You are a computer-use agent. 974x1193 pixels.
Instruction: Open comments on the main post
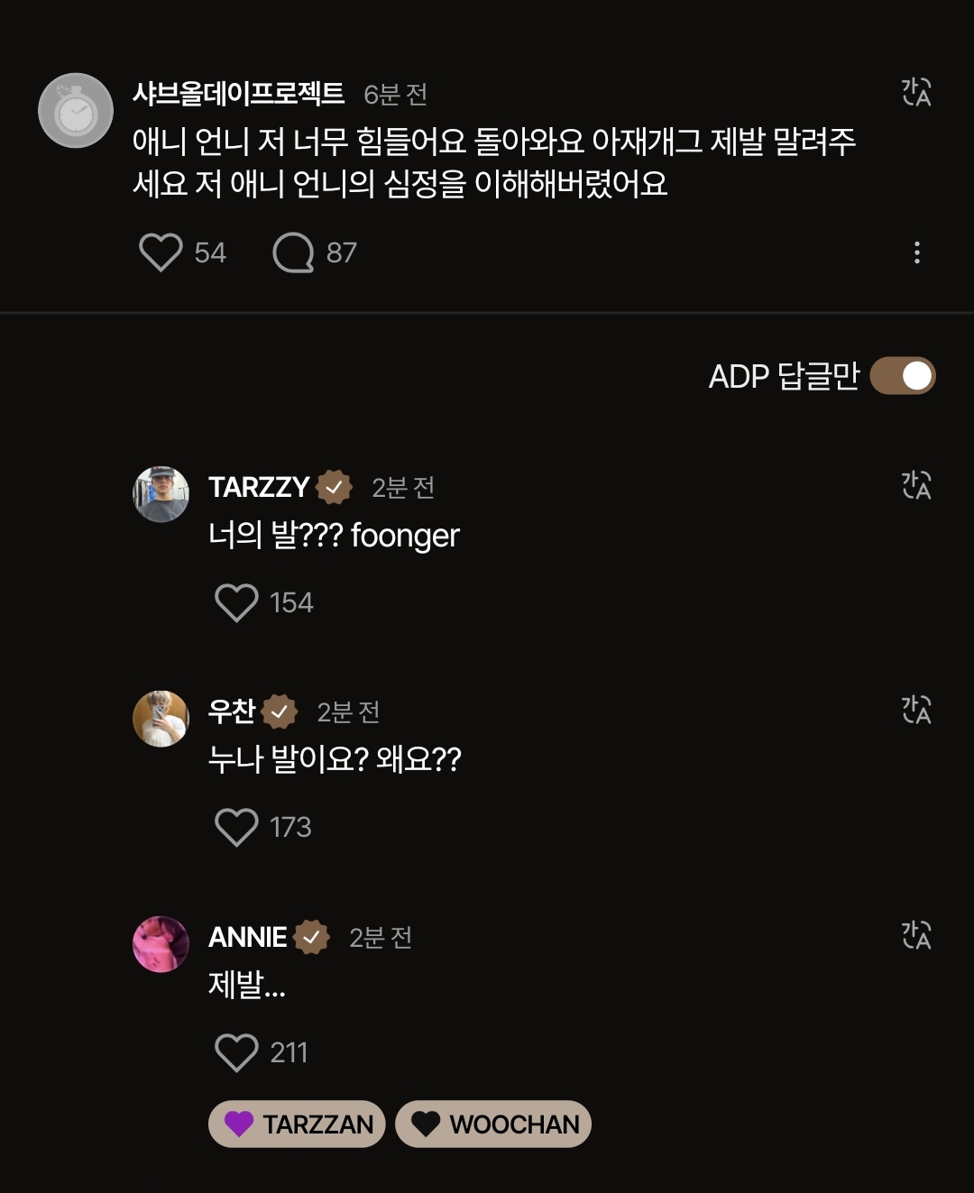[x=293, y=252]
